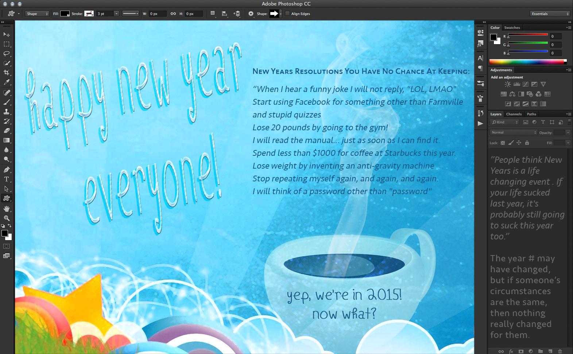The height and width of the screenshot is (354, 573).
Task: Switch to the Paths tab
Action: click(x=531, y=114)
